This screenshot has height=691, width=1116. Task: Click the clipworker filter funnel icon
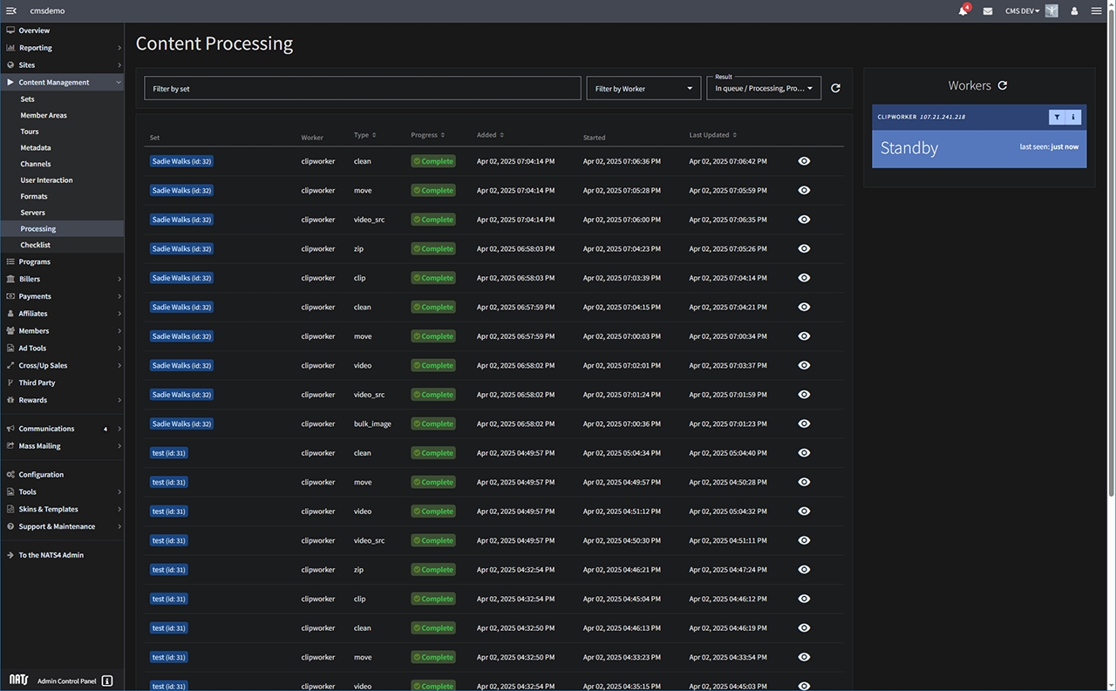click(x=1057, y=117)
